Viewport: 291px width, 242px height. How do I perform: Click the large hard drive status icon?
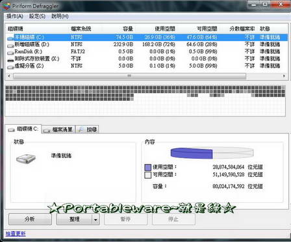(x=26, y=159)
